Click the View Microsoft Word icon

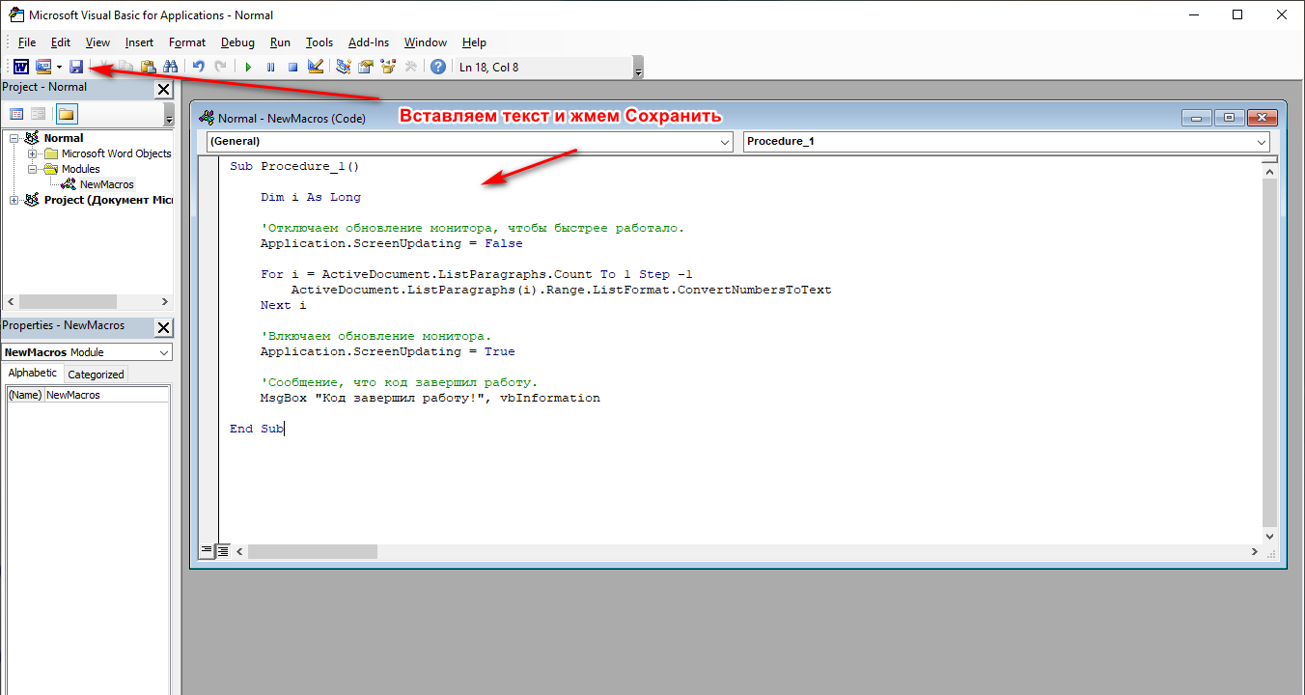tap(20, 67)
